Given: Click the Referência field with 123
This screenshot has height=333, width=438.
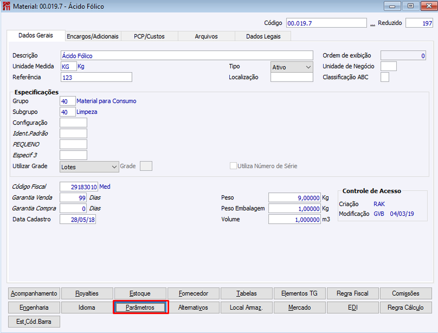Looking at the screenshot, I should (x=97, y=77).
